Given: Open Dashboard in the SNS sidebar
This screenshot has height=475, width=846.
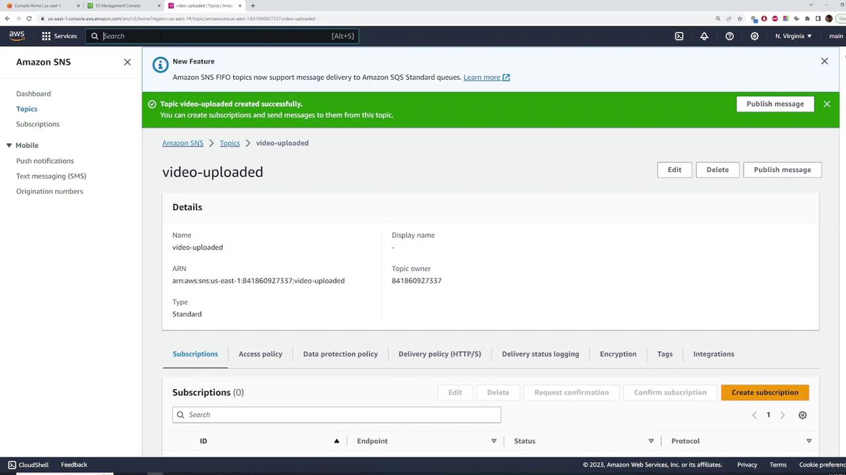Looking at the screenshot, I should [33, 94].
